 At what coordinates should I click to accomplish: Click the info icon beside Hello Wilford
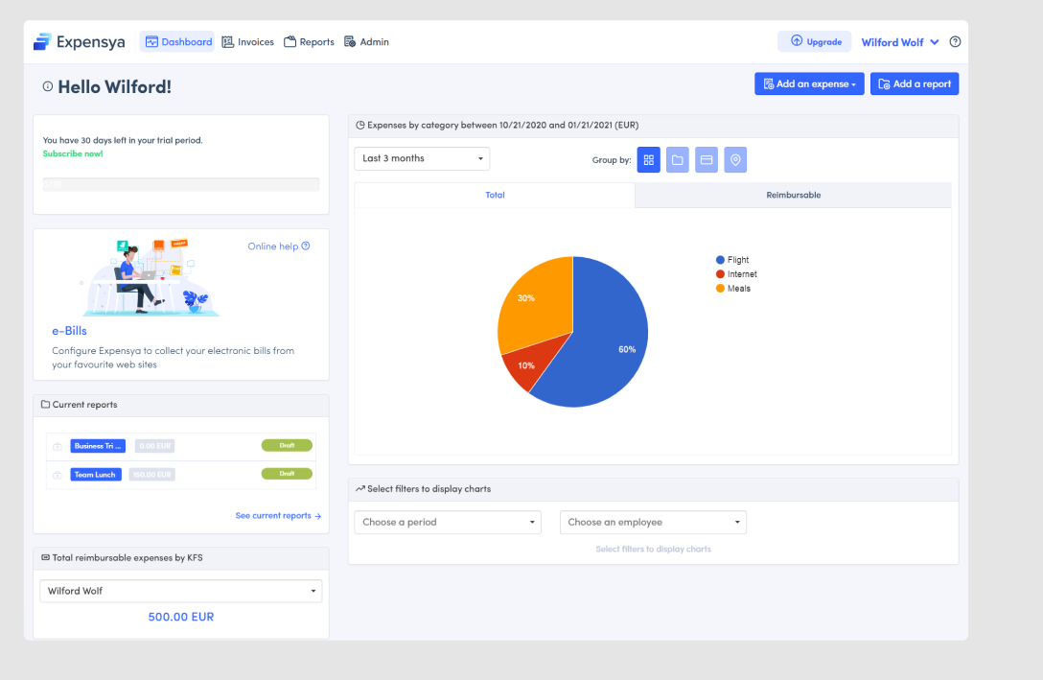coord(48,86)
